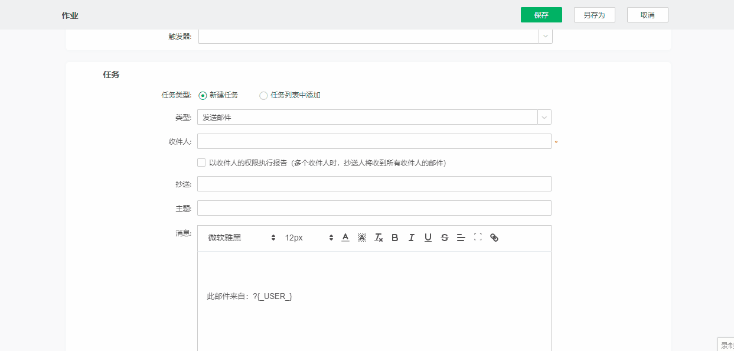Click the 取消 button
The width and height of the screenshot is (734, 351).
tap(647, 15)
